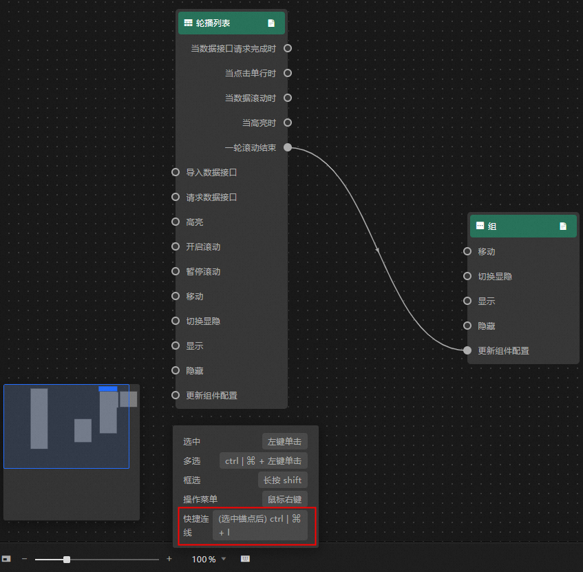Viewport: 583px width, 572px height.
Task: Select the 更新组件配置 anchor on 组 node
Action: coord(467,350)
